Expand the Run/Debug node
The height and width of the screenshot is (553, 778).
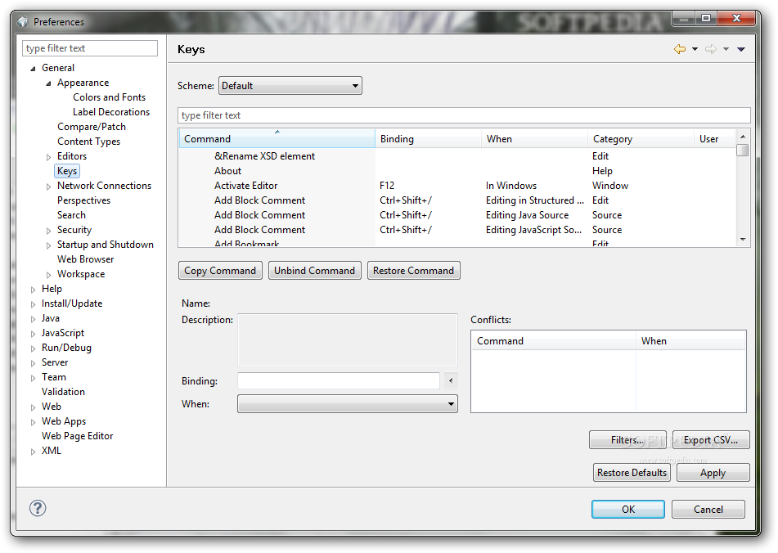33,348
